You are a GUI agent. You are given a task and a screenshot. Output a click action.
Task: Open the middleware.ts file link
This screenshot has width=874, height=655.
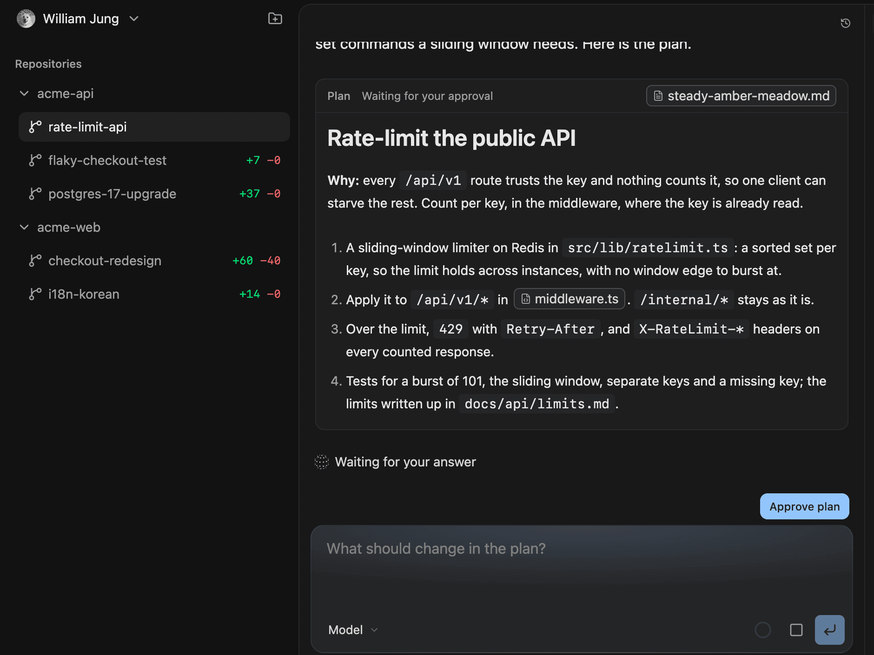tap(569, 299)
